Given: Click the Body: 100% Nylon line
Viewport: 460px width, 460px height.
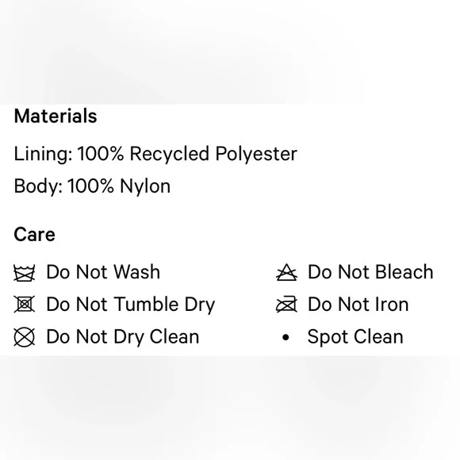Looking at the screenshot, I should pos(92,186).
